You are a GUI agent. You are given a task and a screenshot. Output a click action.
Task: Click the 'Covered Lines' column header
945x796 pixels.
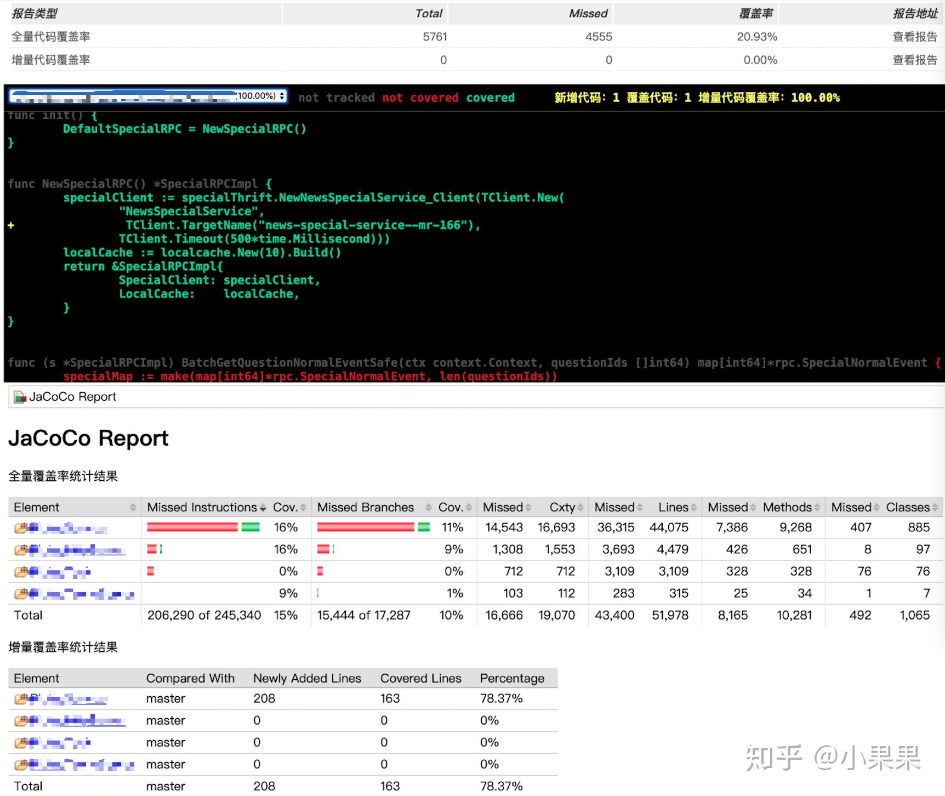(421, 678)
